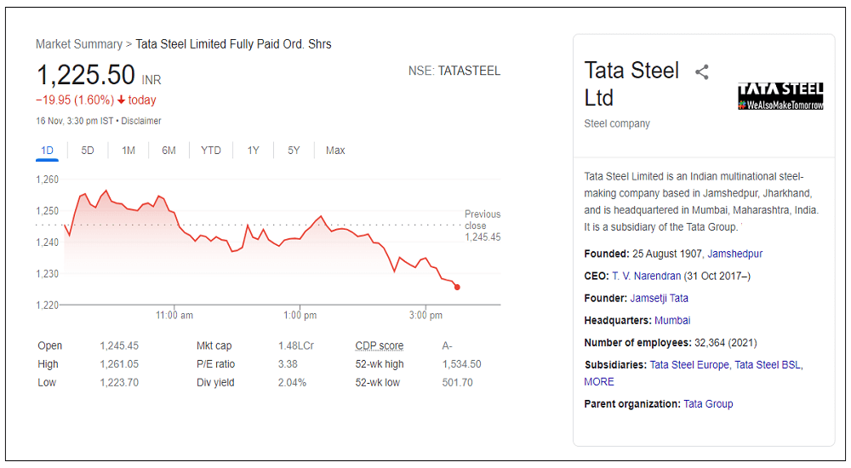Switch chart to 5D range
Image resolution: width=851 pixels, height=468 pixels.
[88, 151]
